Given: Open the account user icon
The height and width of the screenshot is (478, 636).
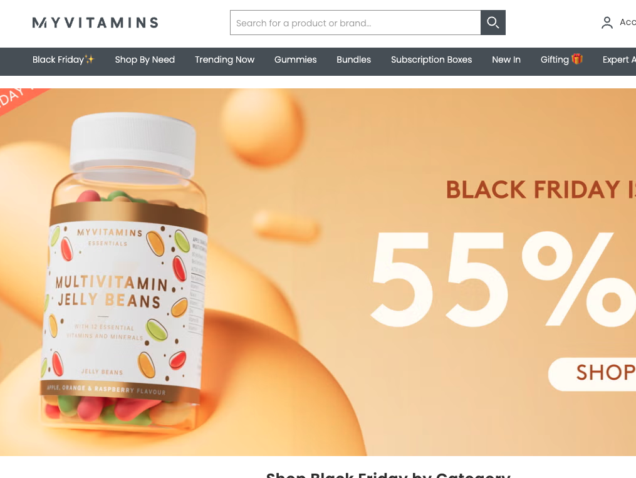Looking at the screenshot, I should pos(607,23).
